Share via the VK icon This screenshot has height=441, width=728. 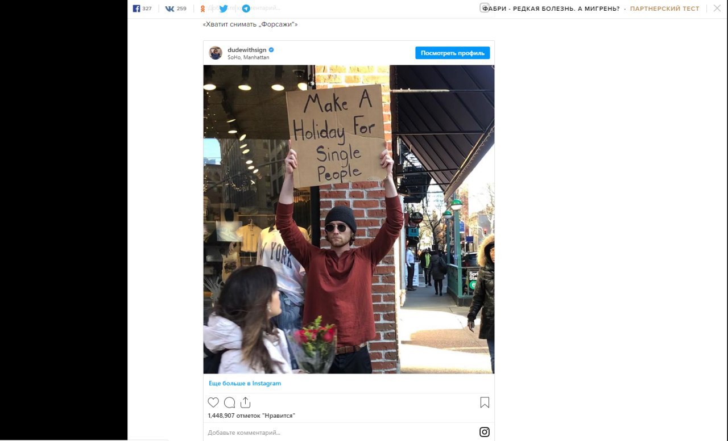click(x=175, y=9)
